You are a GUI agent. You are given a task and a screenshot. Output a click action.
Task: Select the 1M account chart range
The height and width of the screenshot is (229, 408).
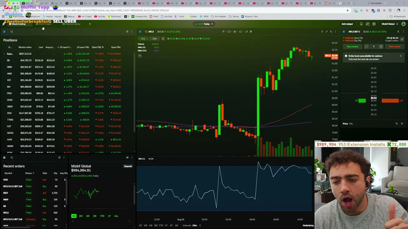(88, 216)
